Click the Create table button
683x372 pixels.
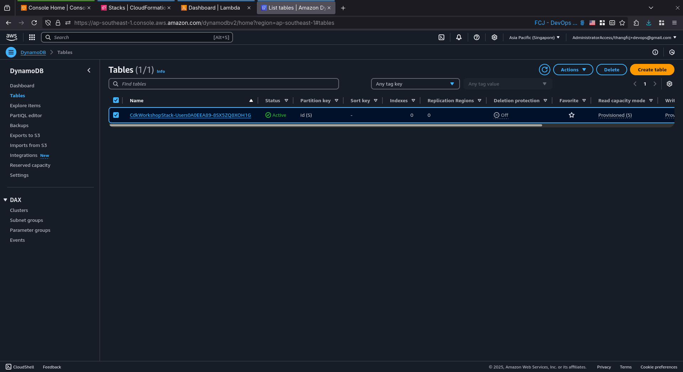[x=652, y=70]
